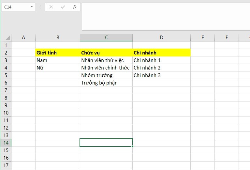Select row 9 header

point(6,105)
